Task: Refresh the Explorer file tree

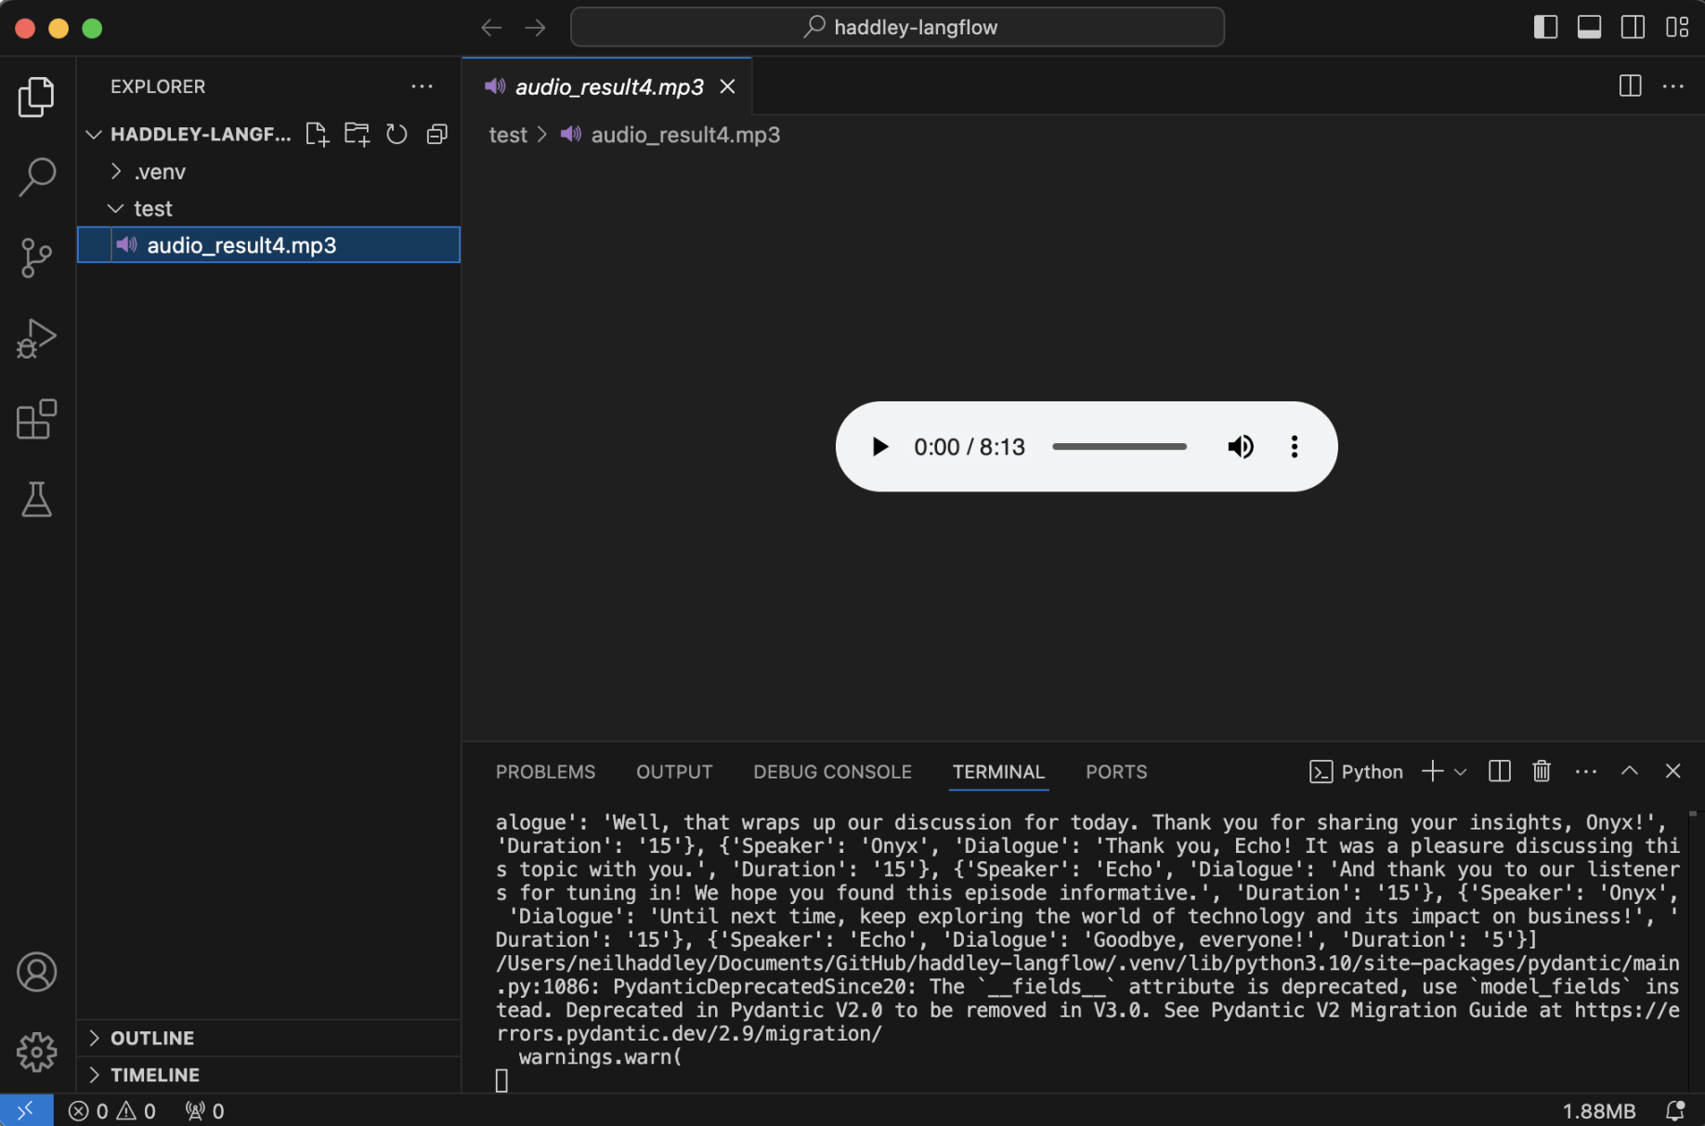Action: (x=397, y=135)
